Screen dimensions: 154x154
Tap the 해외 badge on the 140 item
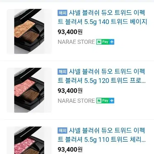coord(62,13)
